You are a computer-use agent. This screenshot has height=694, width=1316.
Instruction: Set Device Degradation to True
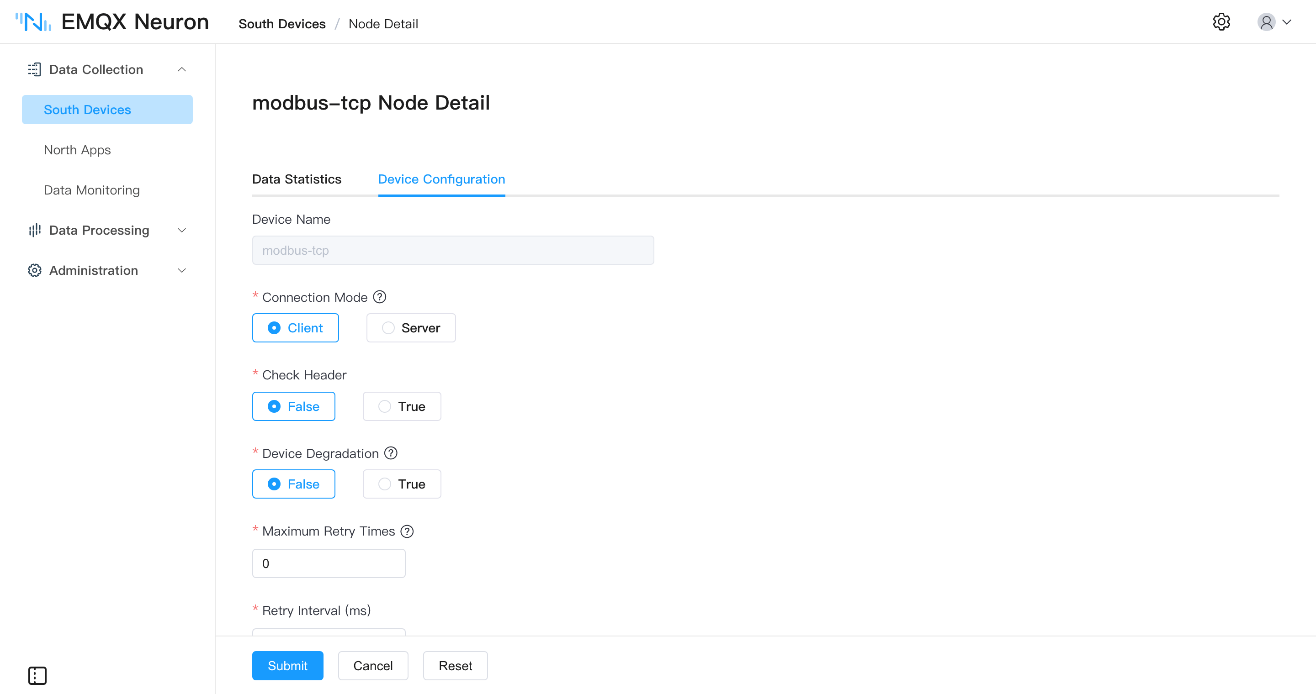pyautogui.click(x=402, y=484)
